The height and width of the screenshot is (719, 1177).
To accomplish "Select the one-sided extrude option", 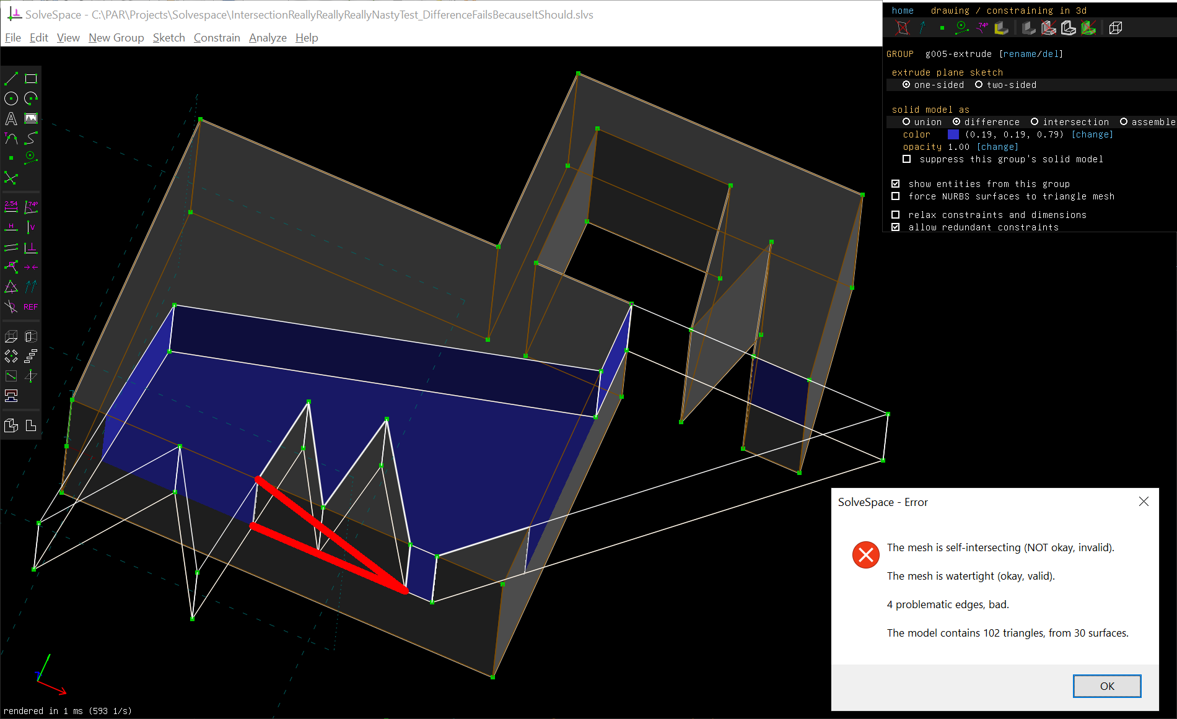I will coord(934,85).
